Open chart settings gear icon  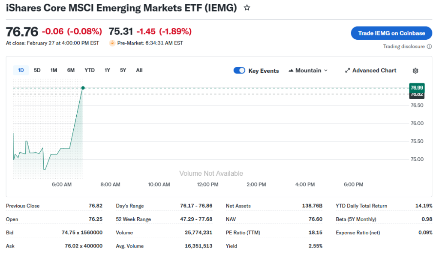(x=415, y=71)
